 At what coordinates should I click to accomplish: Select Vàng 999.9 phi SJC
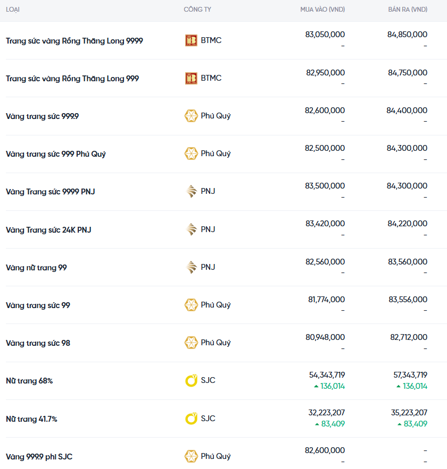pyautogui.click(x=39, y=457)
